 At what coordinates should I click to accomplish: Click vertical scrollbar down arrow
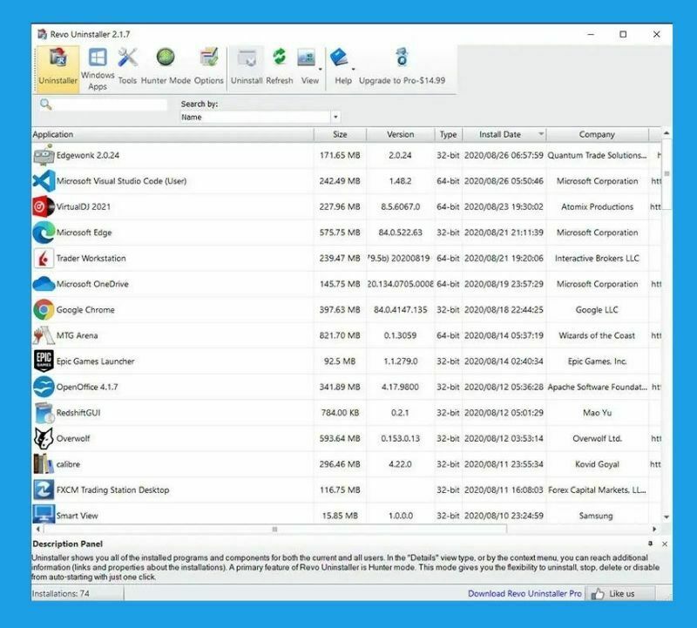pos(667,517)
